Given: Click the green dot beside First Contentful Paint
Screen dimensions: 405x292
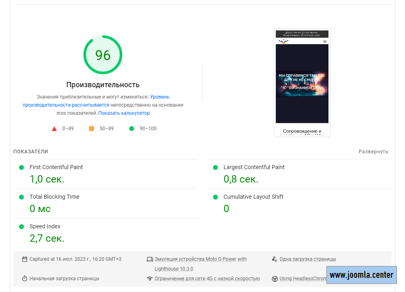Looking at the screenshot, I should tap(21, 167).
